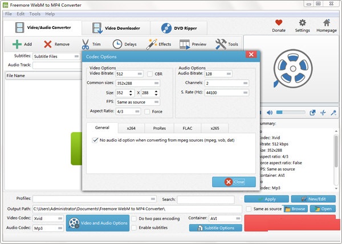Image resolution: width=342 pixels, height=244 pixels.
Task: Open Settings gear icon
Action: (x=302, y=23)
